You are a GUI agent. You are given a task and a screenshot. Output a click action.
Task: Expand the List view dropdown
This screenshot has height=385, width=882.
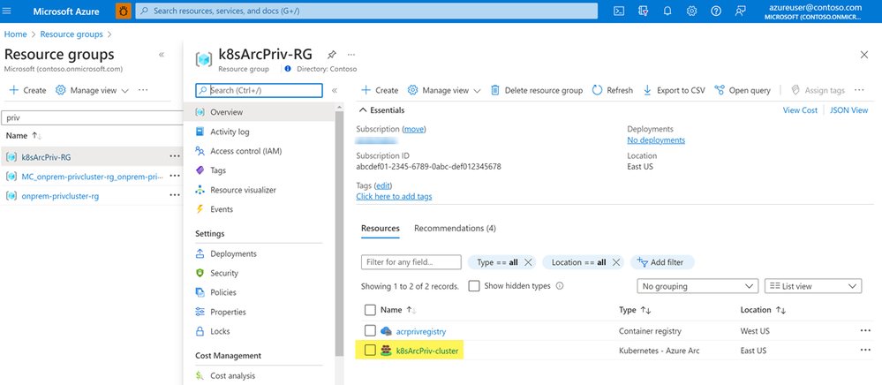(812, 286)
